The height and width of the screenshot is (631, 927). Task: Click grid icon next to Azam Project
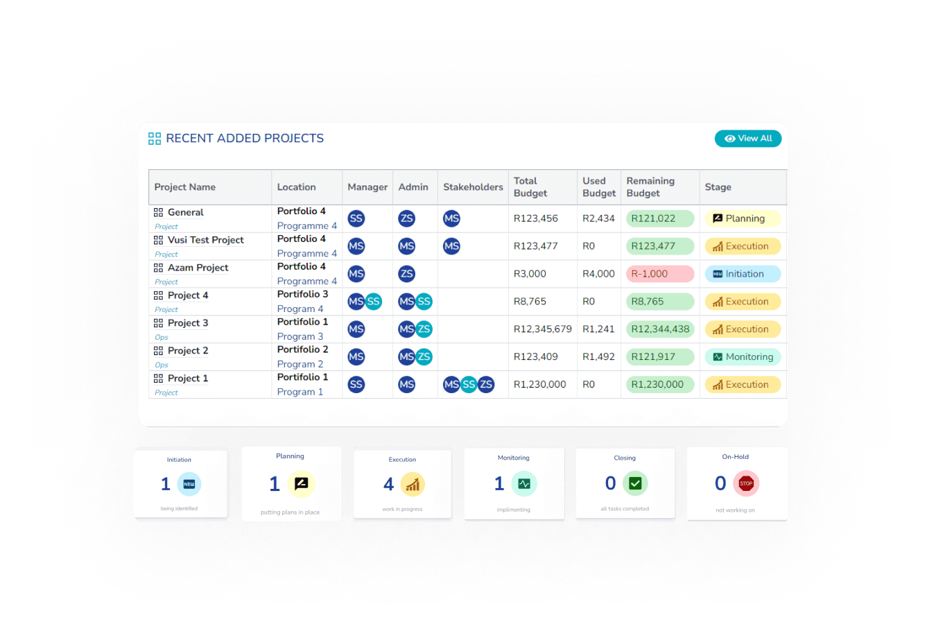(x=159, y=268)
